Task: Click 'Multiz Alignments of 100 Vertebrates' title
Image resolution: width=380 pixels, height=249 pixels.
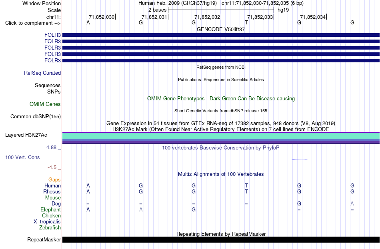Action: tap(221, 174)
